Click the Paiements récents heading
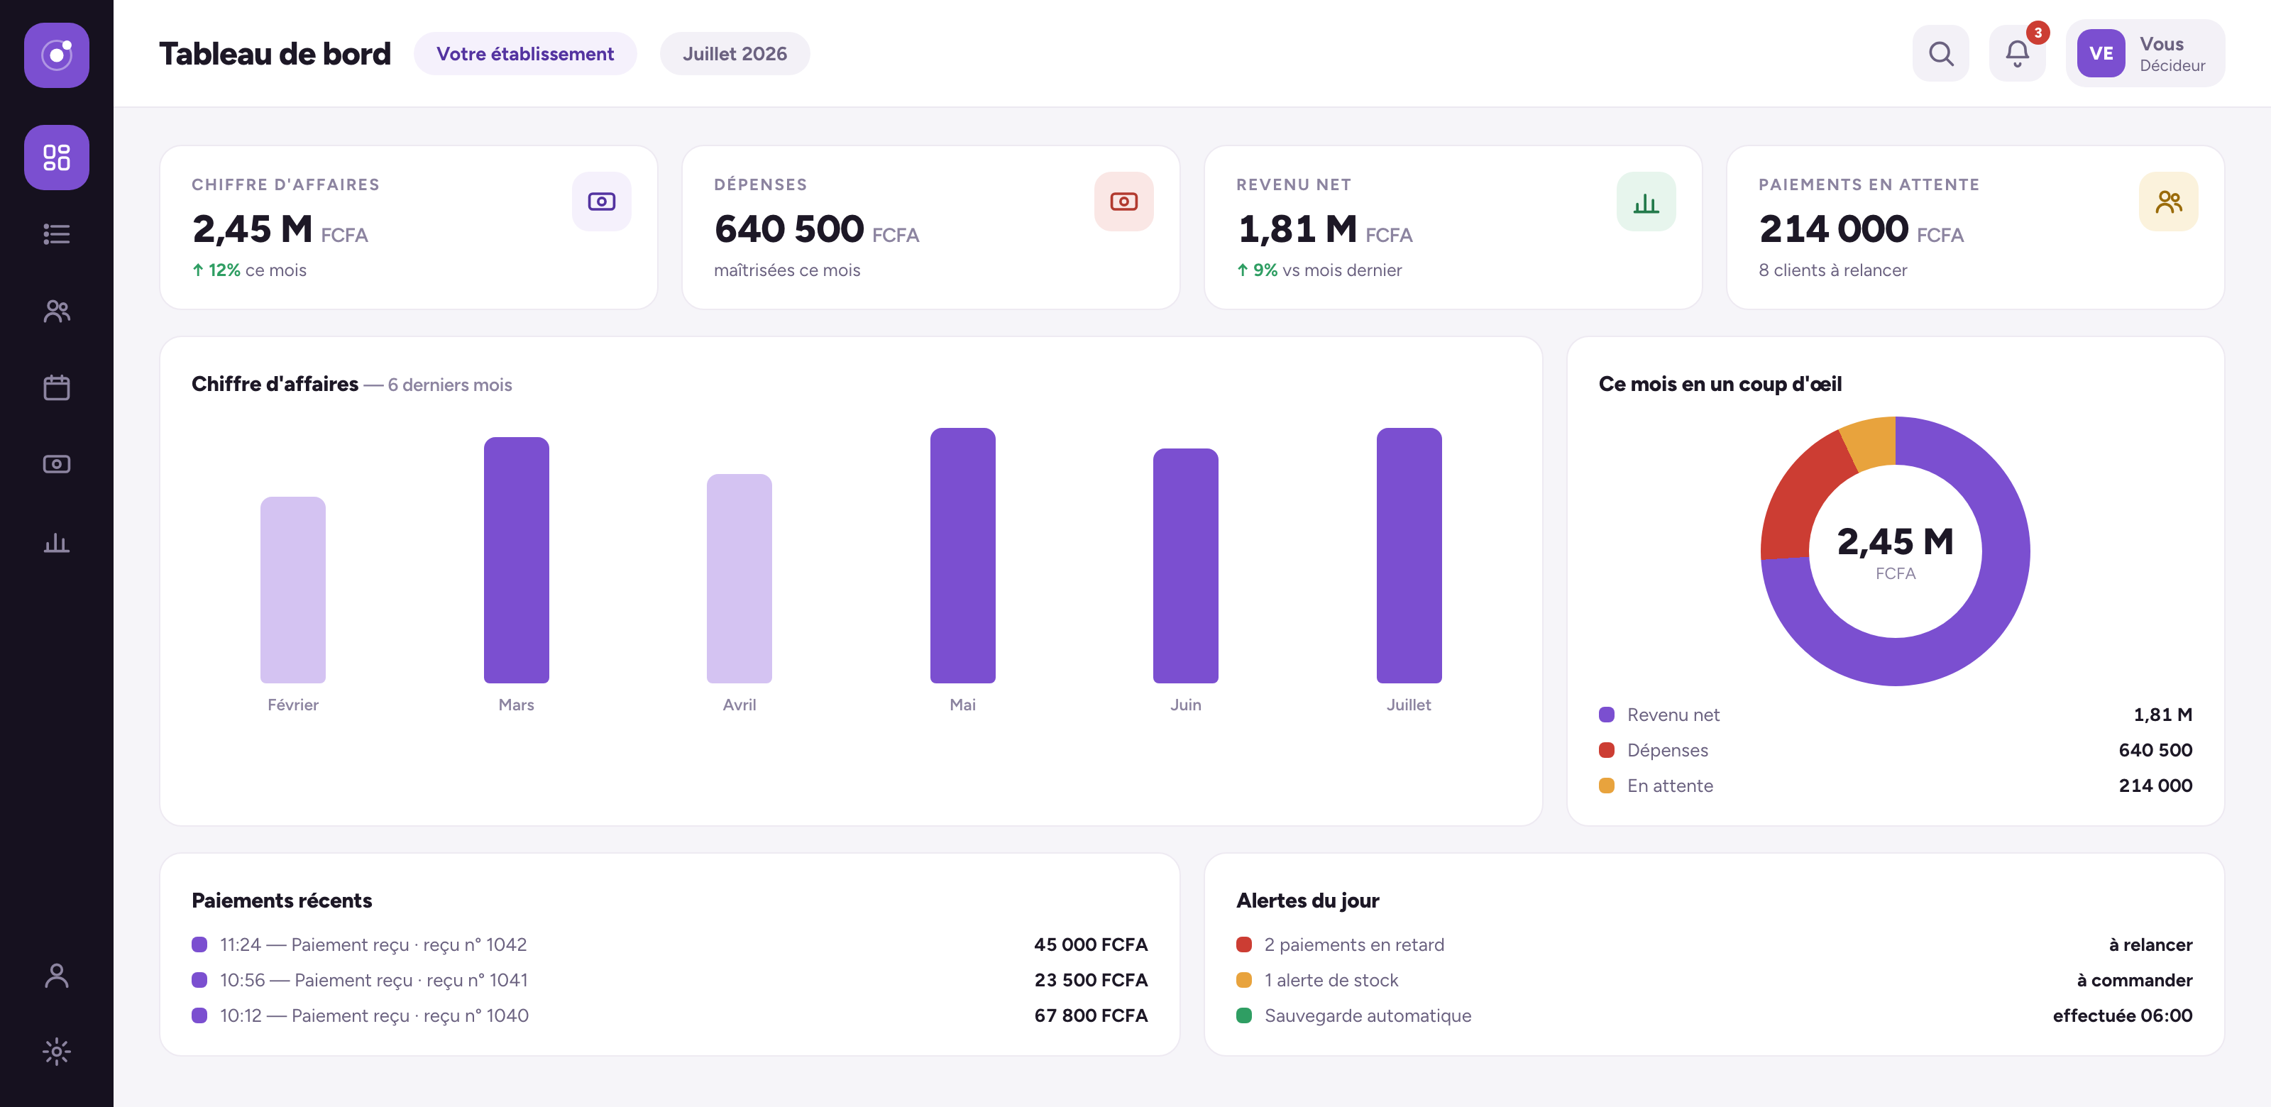Viewport: 2271px width, 1107px height. pyautogui.click(x=281, y=901)
